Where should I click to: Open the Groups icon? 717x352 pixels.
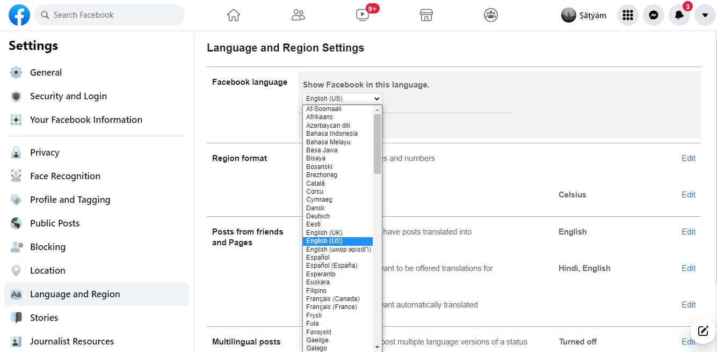491,15
